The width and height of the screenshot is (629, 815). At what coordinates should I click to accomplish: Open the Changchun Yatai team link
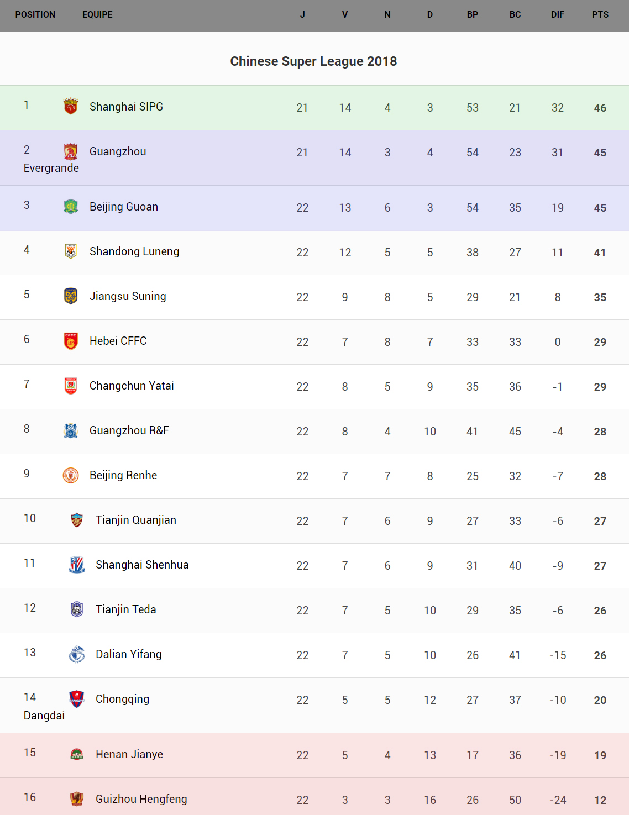(132, 386)
